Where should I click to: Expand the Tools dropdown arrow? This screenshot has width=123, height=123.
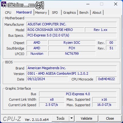pos(72,118)
